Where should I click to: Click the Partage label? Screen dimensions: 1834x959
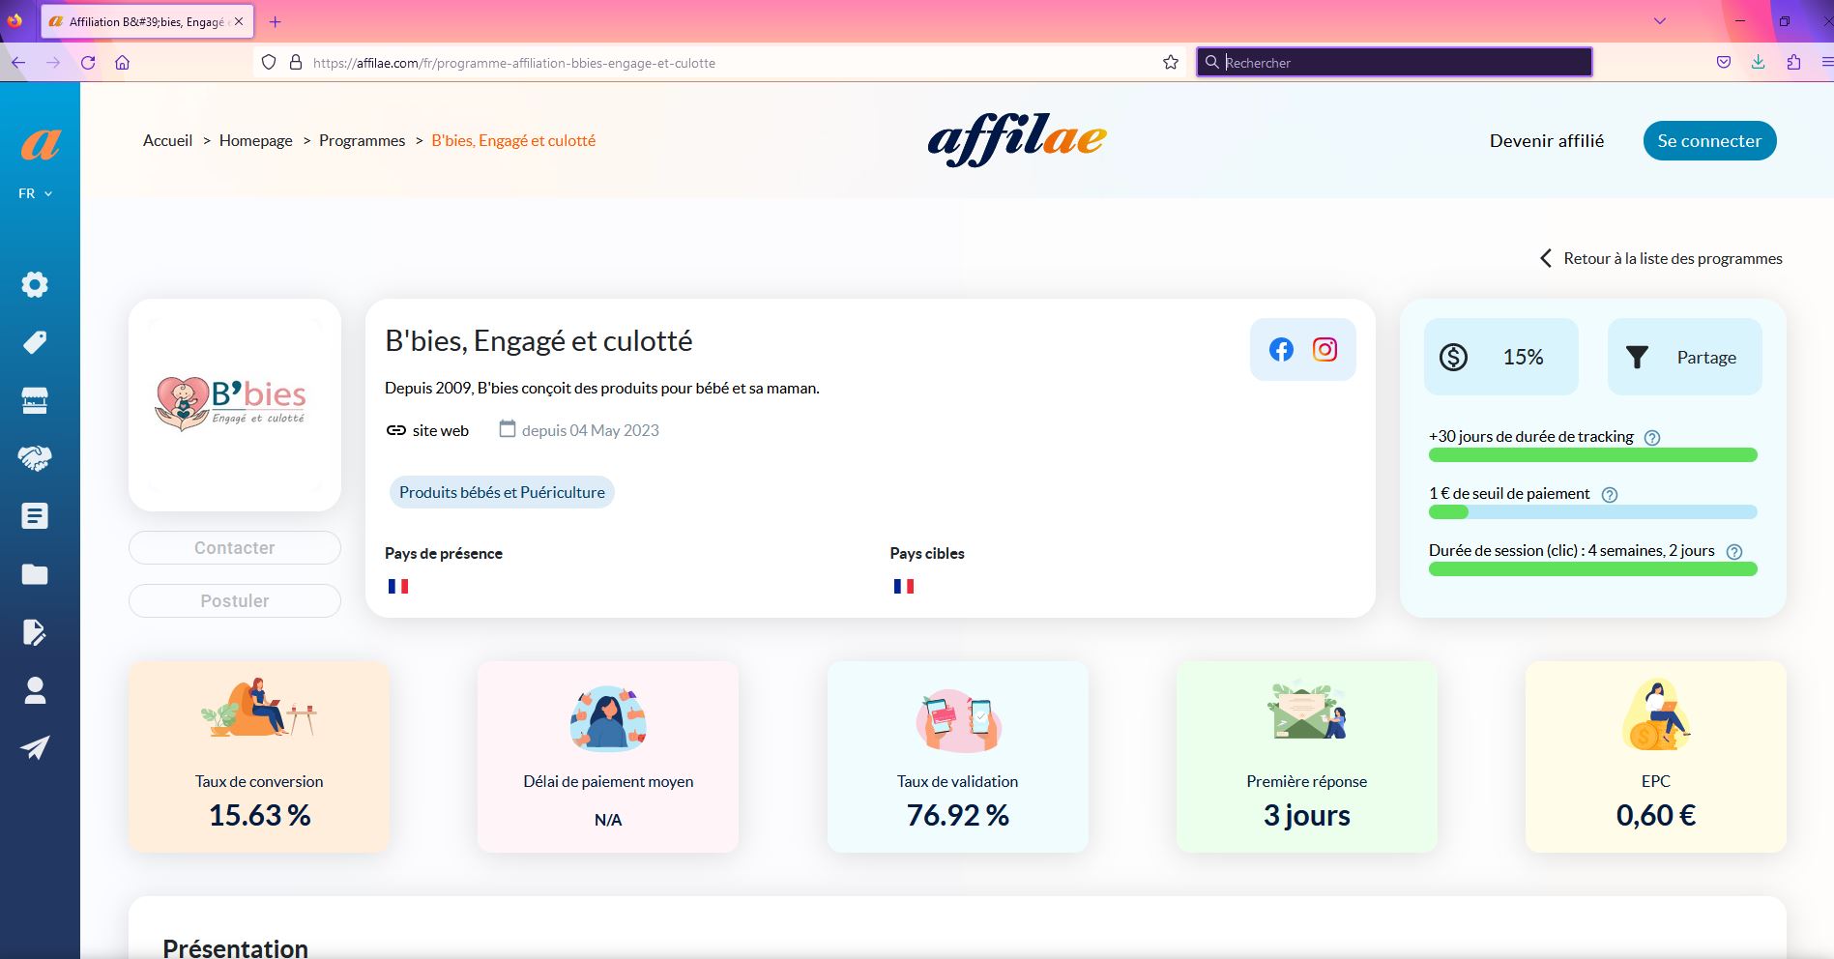[1706, 358]
